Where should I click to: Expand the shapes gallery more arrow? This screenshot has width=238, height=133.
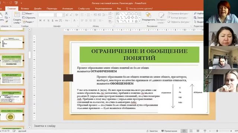[x=140, y=21]
